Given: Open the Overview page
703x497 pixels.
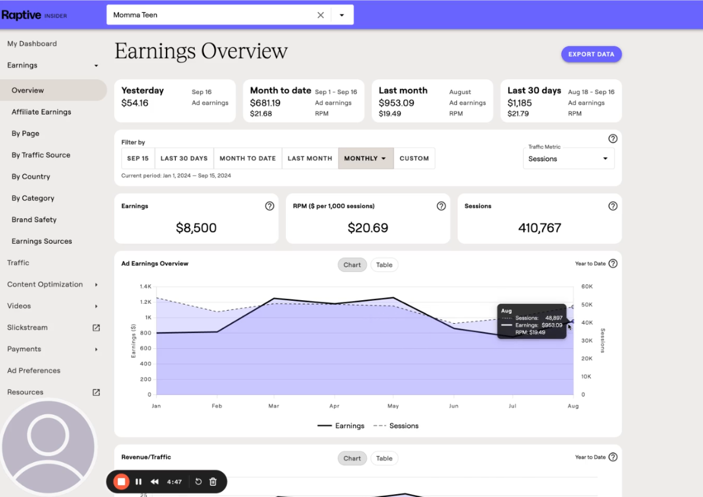Looking at the screenshot, I should [x=54, y=90].
